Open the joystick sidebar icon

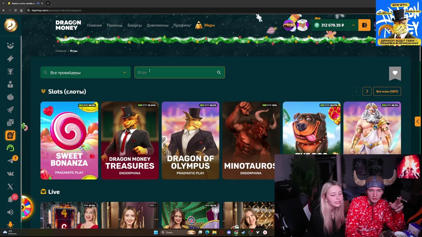pyautogui.click(x=10, y=97)
